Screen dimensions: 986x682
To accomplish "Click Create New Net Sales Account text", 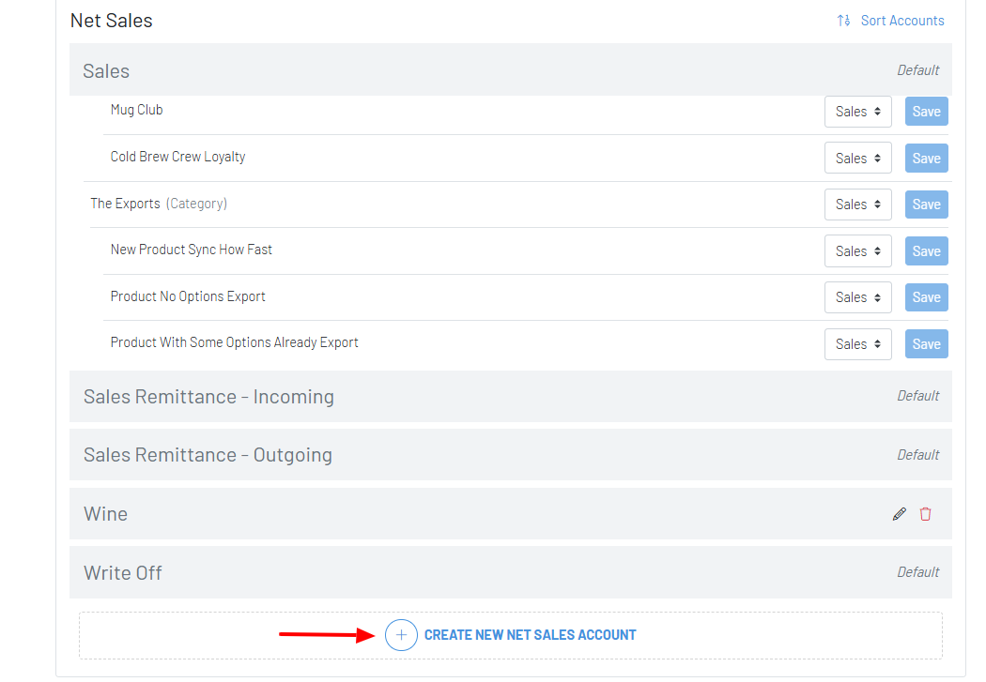I will [x=530, y=635].
